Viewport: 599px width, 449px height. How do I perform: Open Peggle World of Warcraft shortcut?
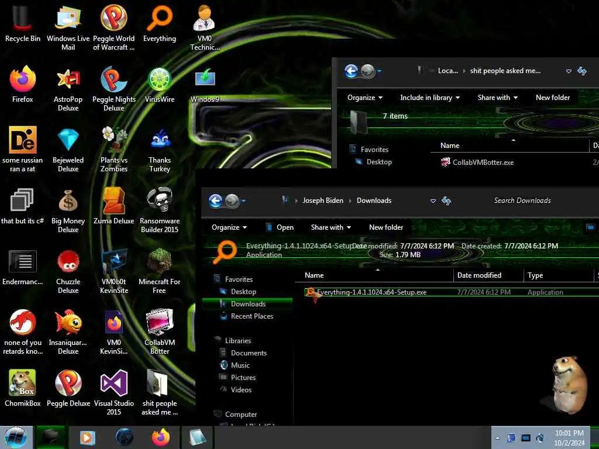114,27
